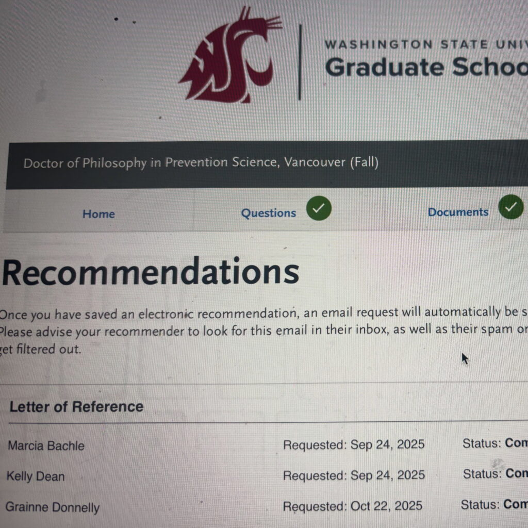Click the green checkmark beside Documents
Screen dimensions: 528x528
point(510,207)
